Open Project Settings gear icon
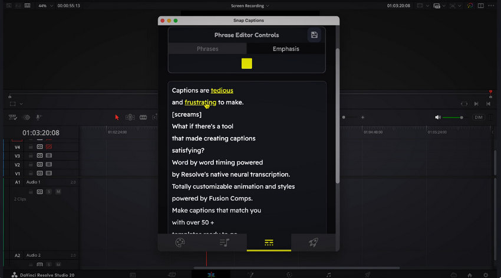The height and width of the screenshot is (278, 501). tap(486, 275)
